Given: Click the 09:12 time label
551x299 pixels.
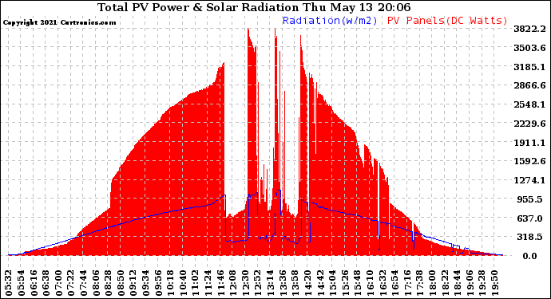Looking at the screenshot, I should tap(133, 283).
